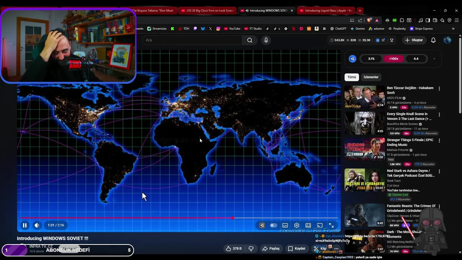The height and width of the screenshot is (260, 462).
Task: Open Every Single Knull Scene video title
Action: [x=409, y=116]
